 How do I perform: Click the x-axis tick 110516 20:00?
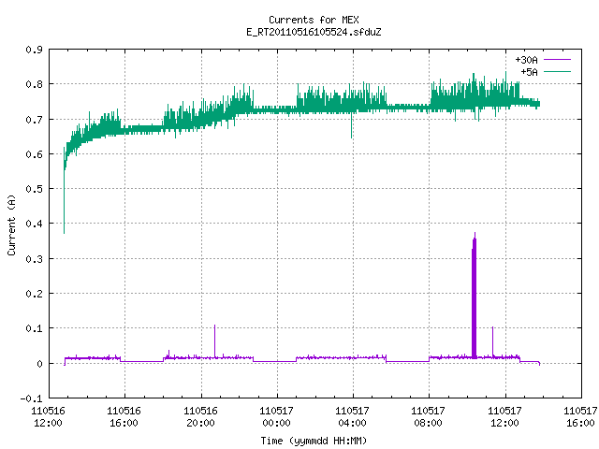(x=200, y=417)
